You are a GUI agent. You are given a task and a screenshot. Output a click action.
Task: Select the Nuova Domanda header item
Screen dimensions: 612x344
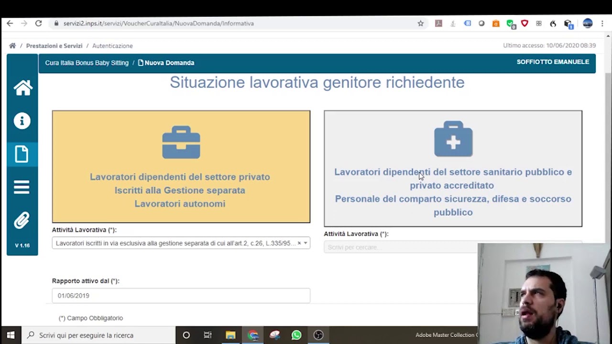[166, 63]
